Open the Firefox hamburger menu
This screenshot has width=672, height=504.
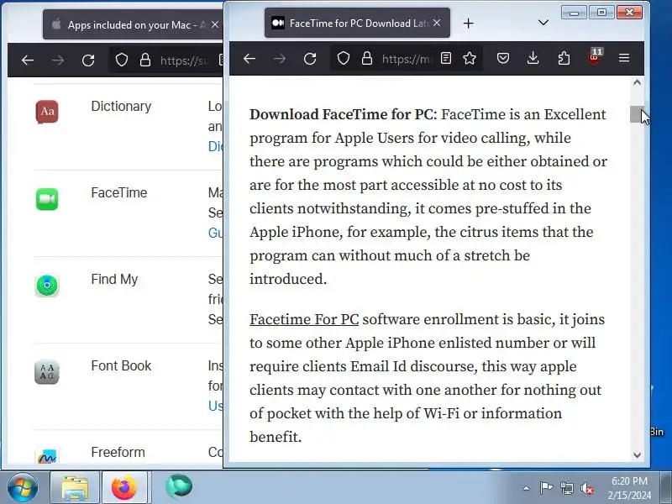624,58
